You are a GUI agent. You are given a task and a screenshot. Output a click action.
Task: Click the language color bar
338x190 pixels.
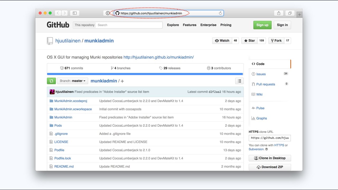click(x=145, y=74)
